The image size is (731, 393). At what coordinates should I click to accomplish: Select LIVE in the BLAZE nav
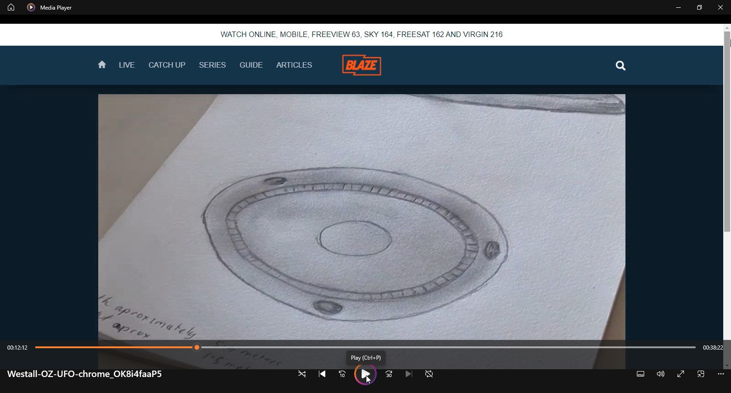[x=127, y=65]
